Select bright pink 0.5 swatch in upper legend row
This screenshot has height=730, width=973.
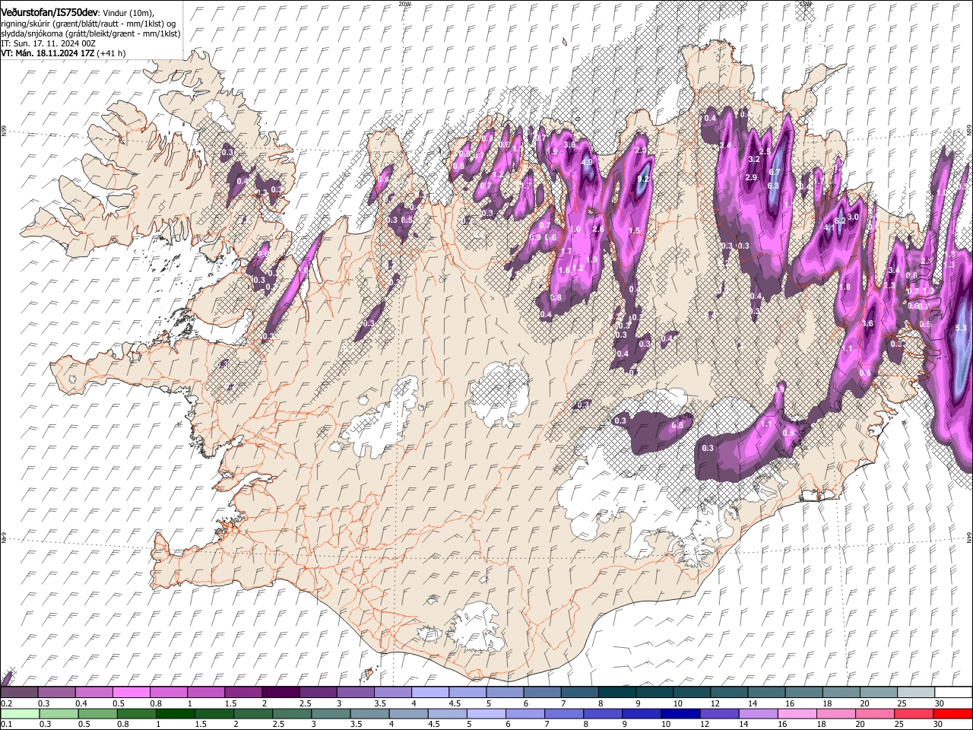tap(132, 693)
